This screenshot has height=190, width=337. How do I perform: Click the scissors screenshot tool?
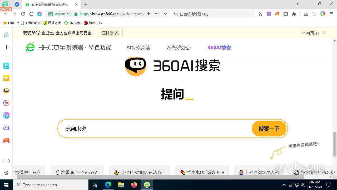coord(260,14)
